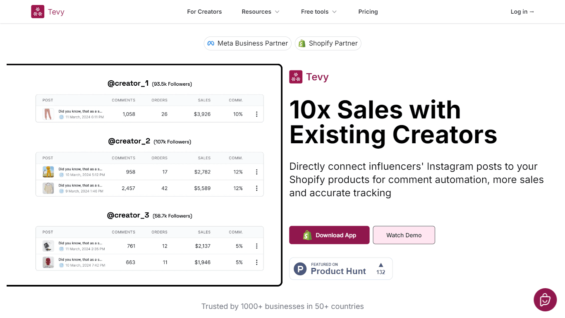
Task: Click the Tevy logo icon in header
Action: pyautogui.click(x=38, y=12)
